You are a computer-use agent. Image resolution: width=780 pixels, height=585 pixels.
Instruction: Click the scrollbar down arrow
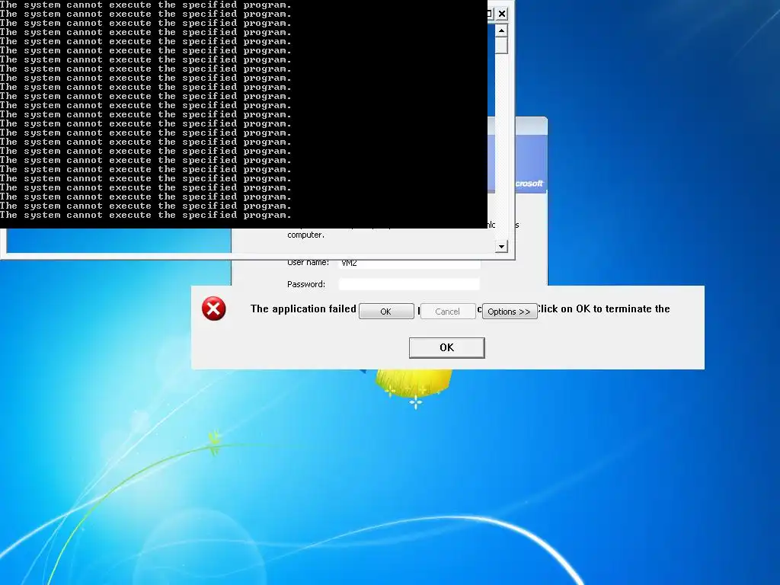coord(501,246)
